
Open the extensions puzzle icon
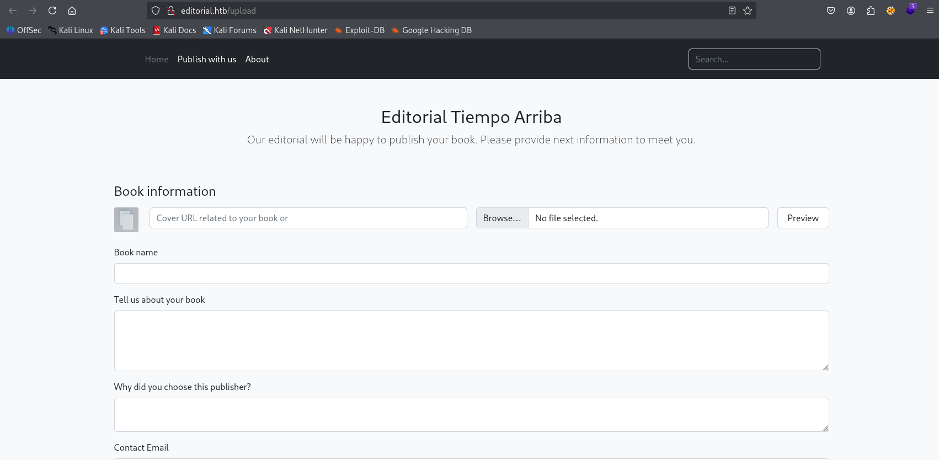[x=871, y=10]
